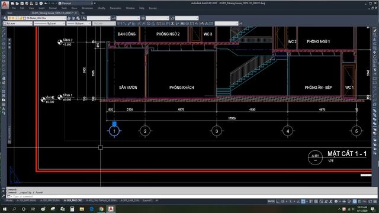
Task: Click the Open file icon in quick access toolbar
Action: (17, 4)
